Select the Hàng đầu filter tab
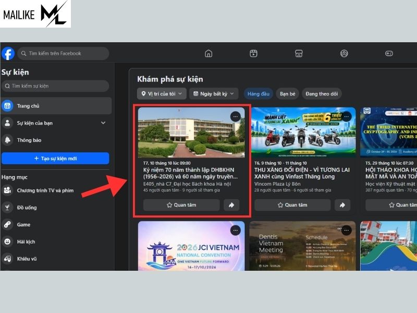 pos(259,94)
